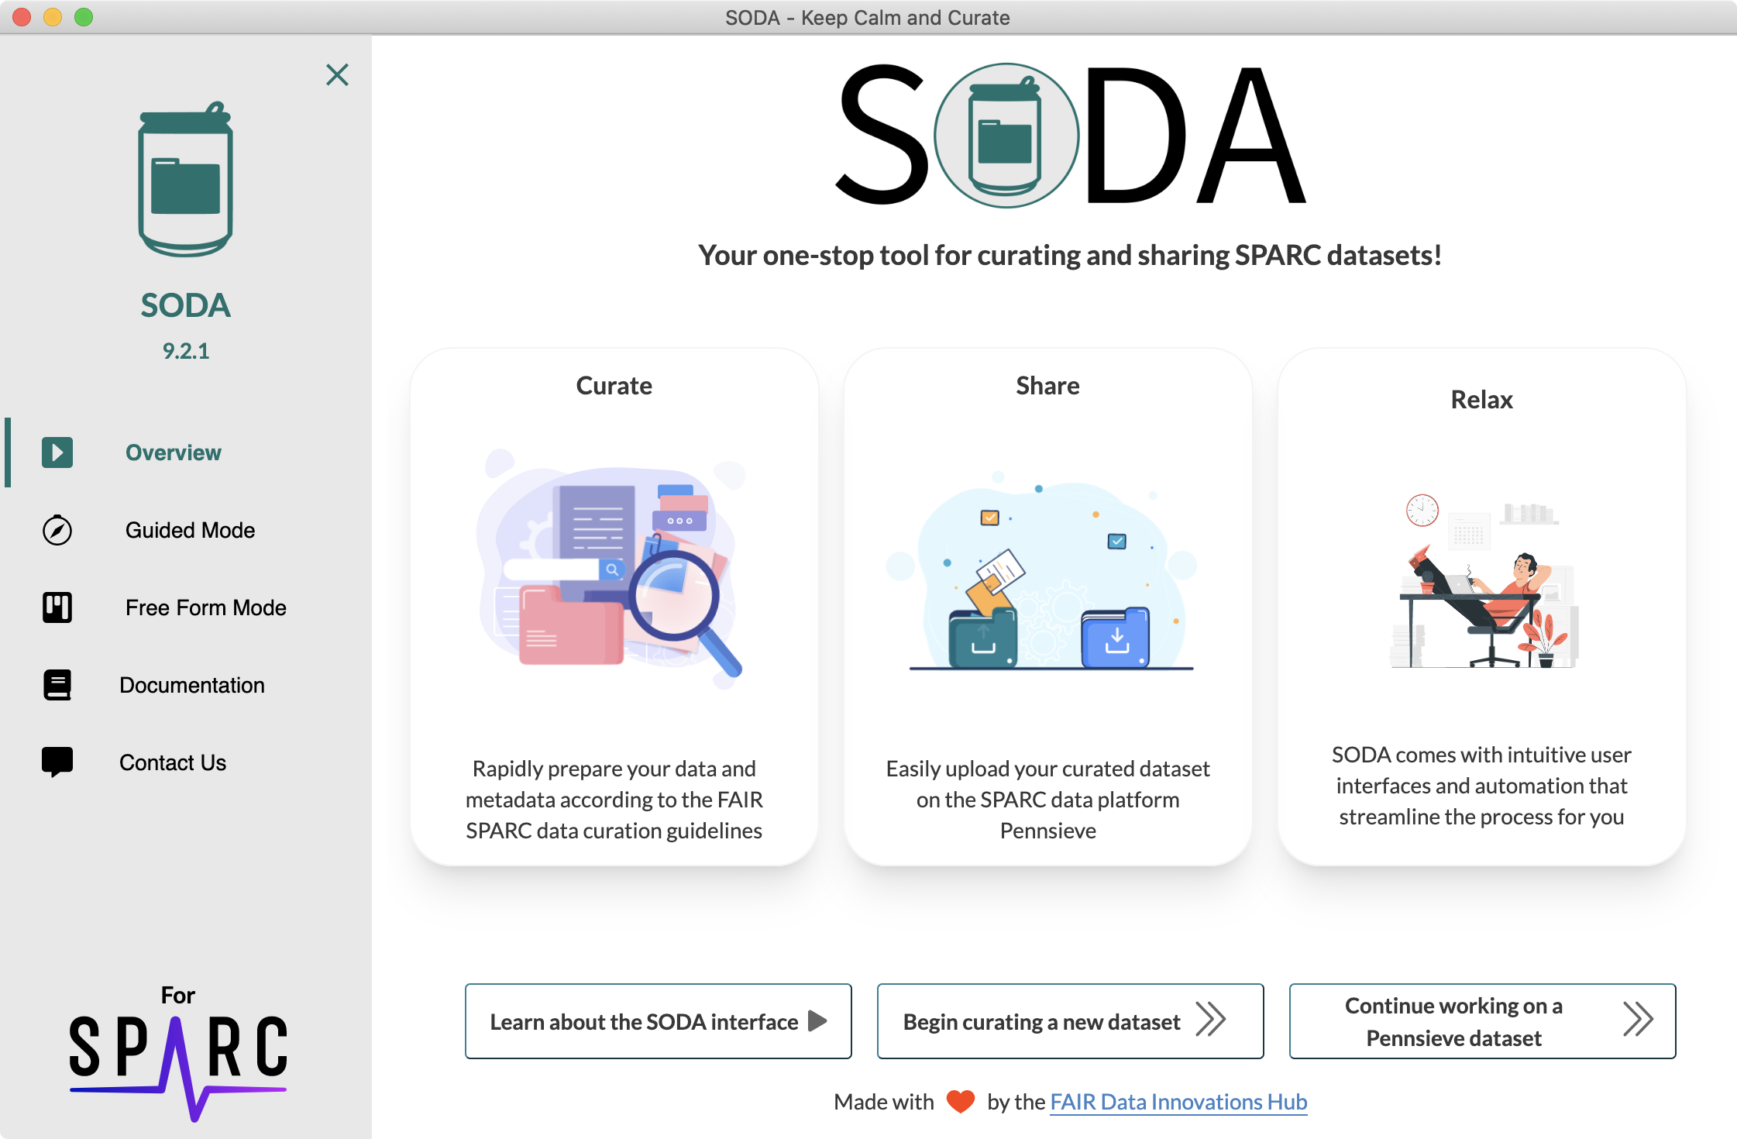Click the Overview play icon in the sidebar
1737x1139 pixels.
click(x=57, y=453)
